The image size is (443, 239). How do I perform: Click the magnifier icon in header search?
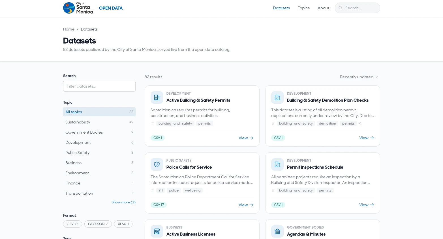pos(341,8)
